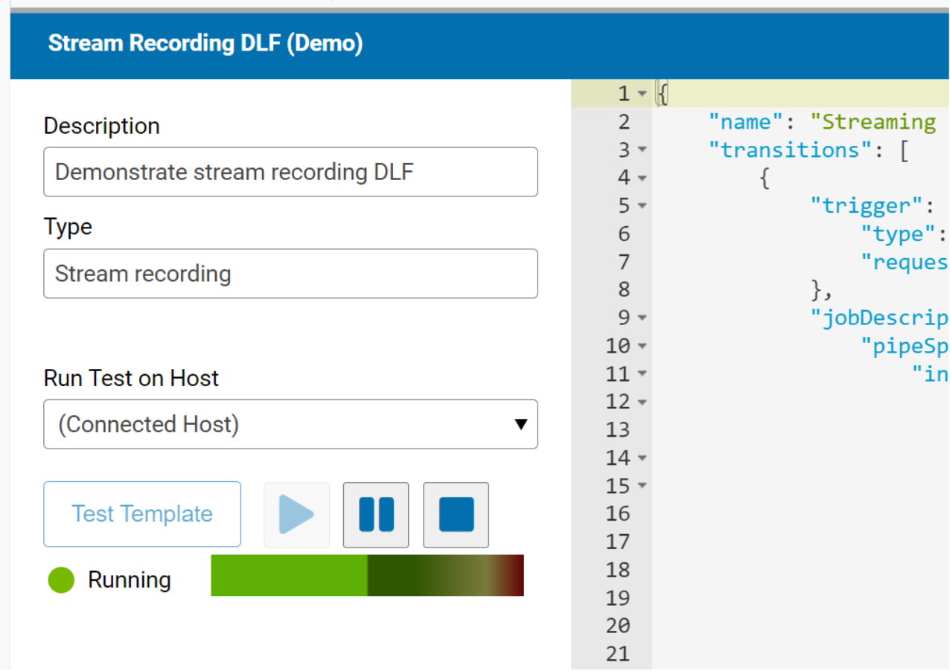Click the green Running status indicator
The height and width of the screenshot is (671, 950).
[x=61, y=580]
